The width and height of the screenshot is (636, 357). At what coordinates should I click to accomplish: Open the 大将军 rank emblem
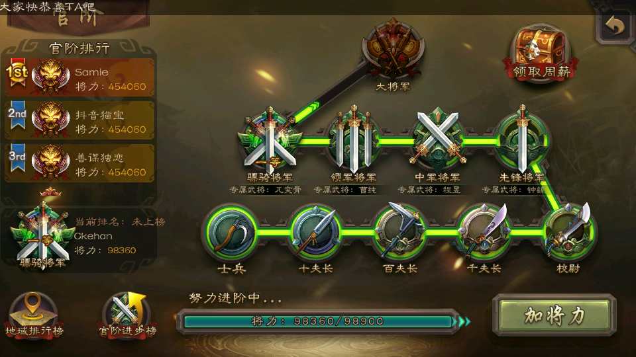[393, 49]
